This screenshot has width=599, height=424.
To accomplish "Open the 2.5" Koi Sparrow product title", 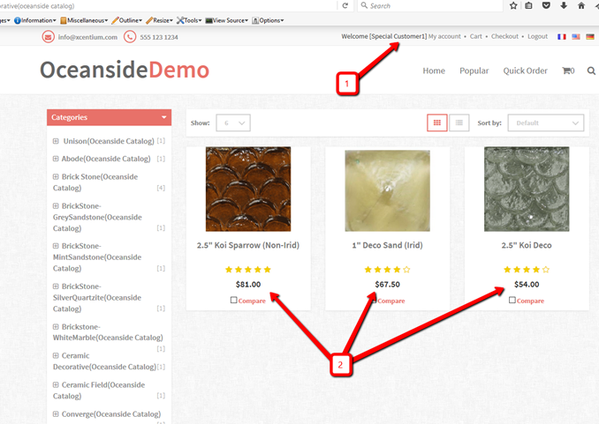I will [x=248, y=245].
